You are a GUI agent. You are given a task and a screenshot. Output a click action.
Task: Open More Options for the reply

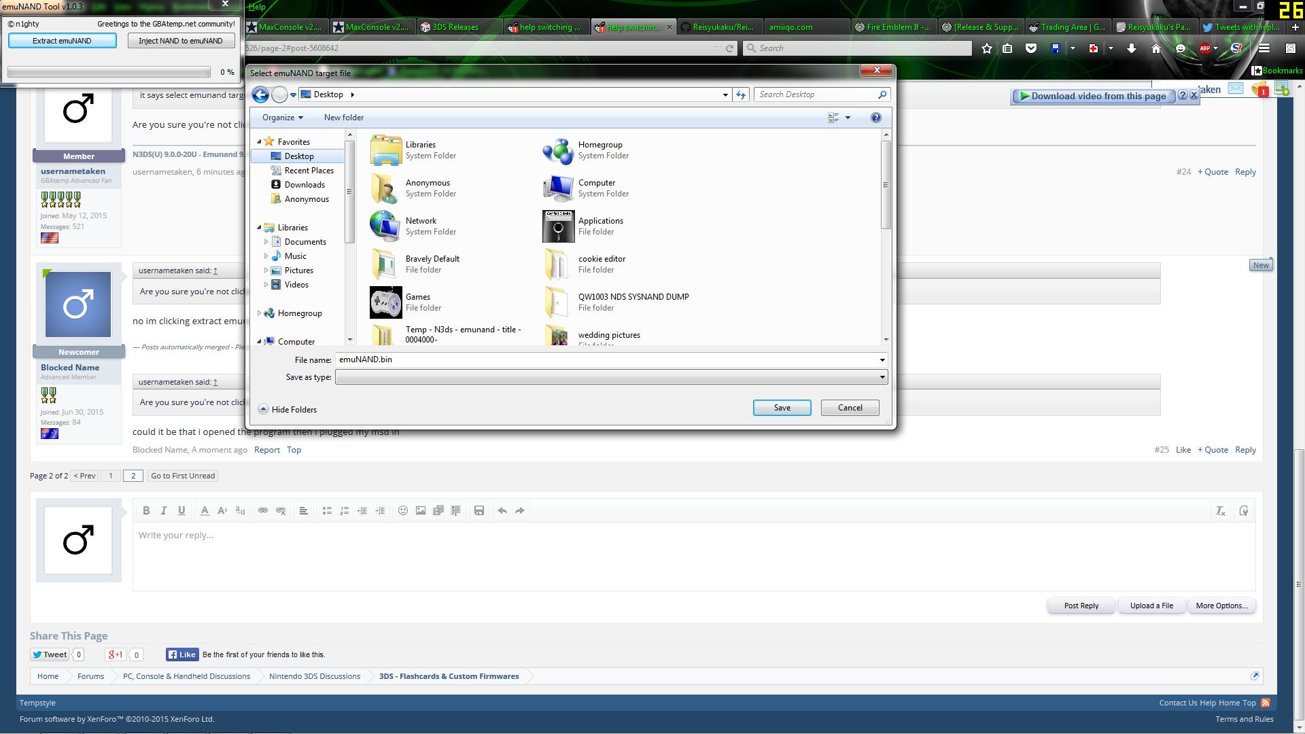pyautogui.click(x=1221, y=606)
